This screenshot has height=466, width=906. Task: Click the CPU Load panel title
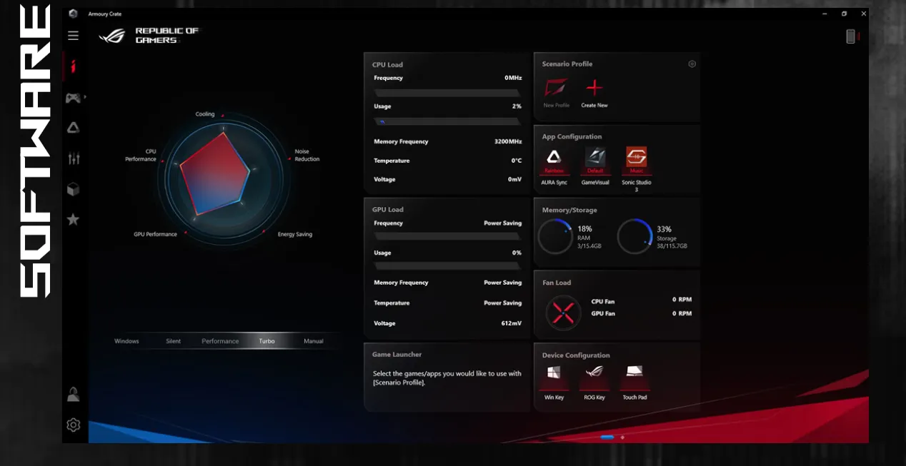[387, 64]
